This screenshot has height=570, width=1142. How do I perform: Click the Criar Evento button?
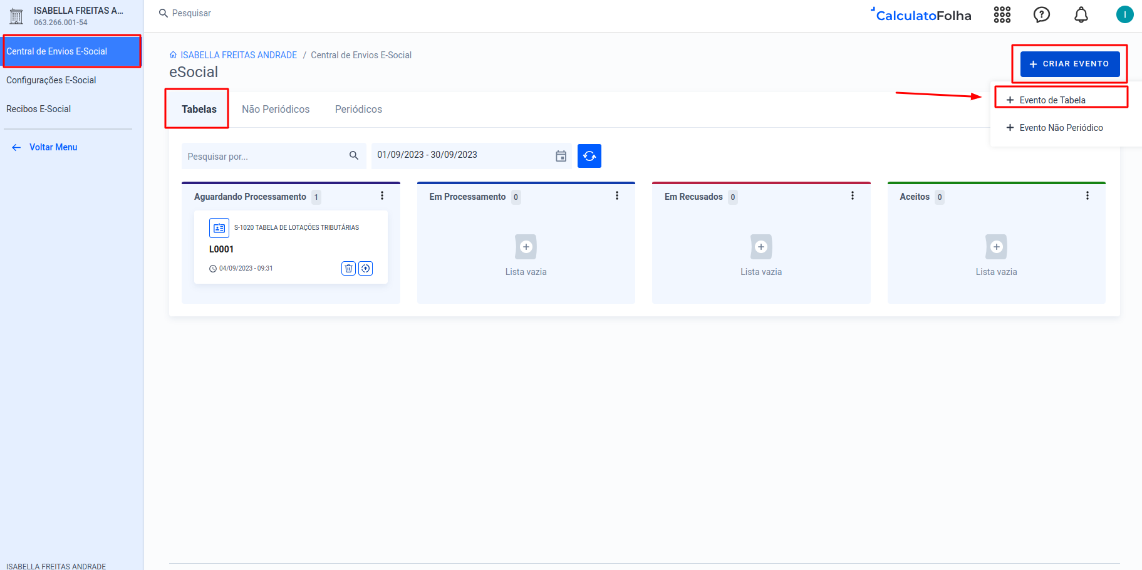pos(1070,64)
